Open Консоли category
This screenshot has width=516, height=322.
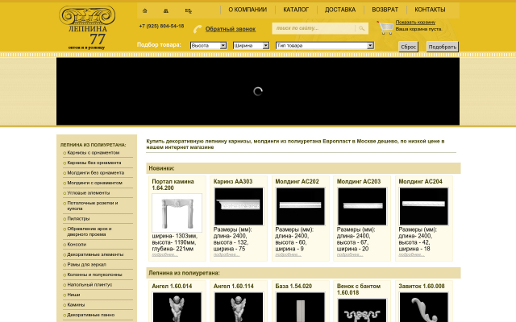click(77, 245)
